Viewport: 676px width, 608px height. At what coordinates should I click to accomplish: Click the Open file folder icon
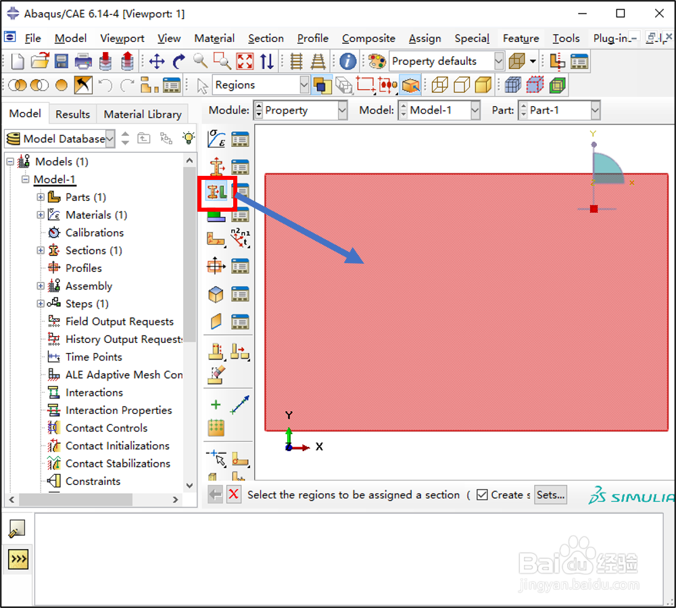coord(40,62)
